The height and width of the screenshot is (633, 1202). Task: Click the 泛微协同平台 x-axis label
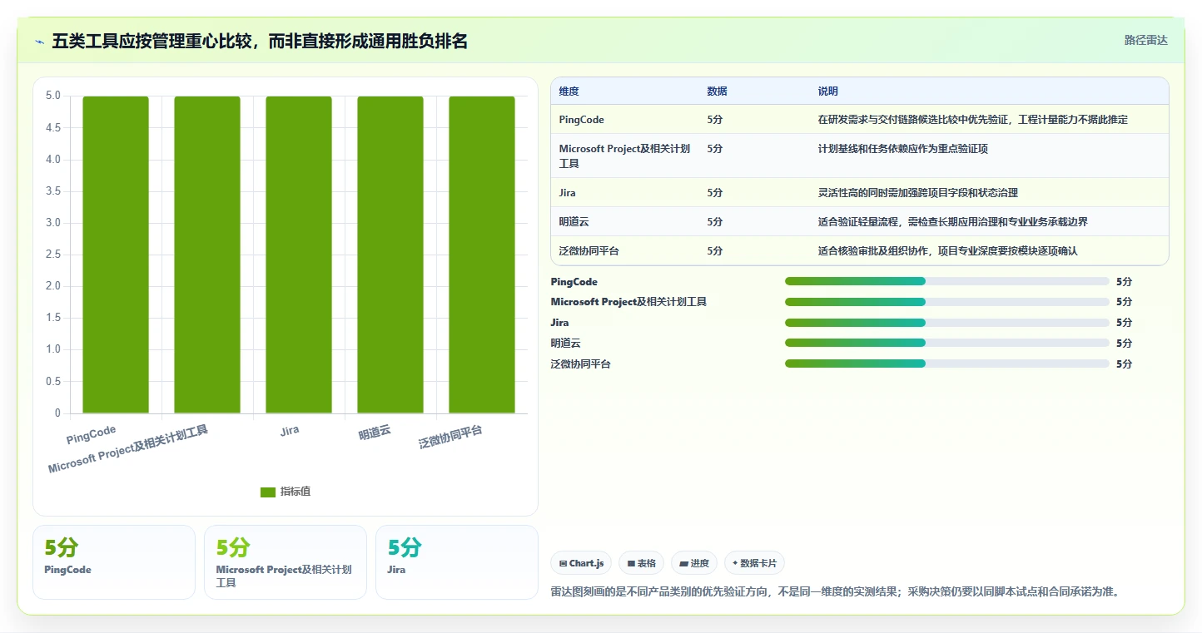[450, 438]
